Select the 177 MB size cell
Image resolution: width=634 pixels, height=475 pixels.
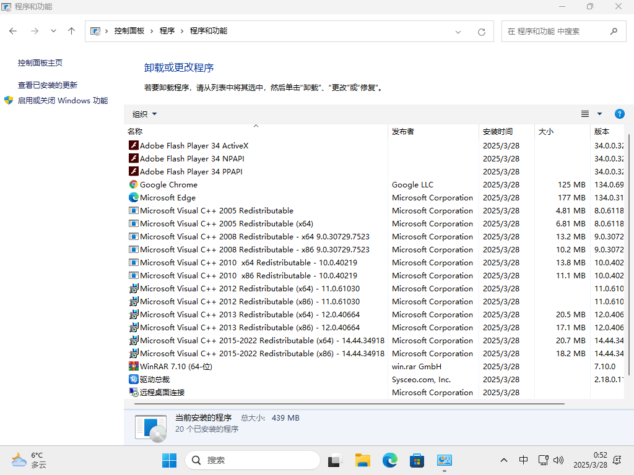click(571, 197)
